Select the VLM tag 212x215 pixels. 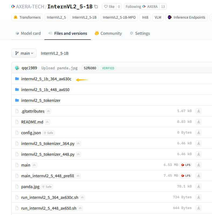(x=158, y=18)
